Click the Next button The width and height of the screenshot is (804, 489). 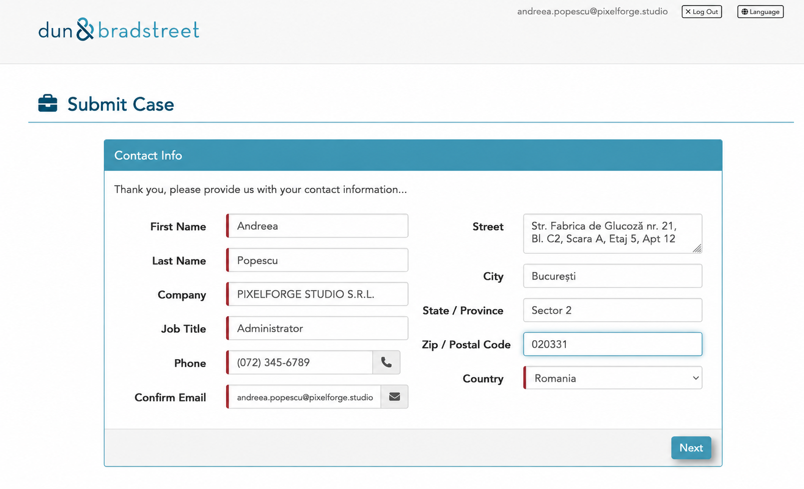coord(691,448)
